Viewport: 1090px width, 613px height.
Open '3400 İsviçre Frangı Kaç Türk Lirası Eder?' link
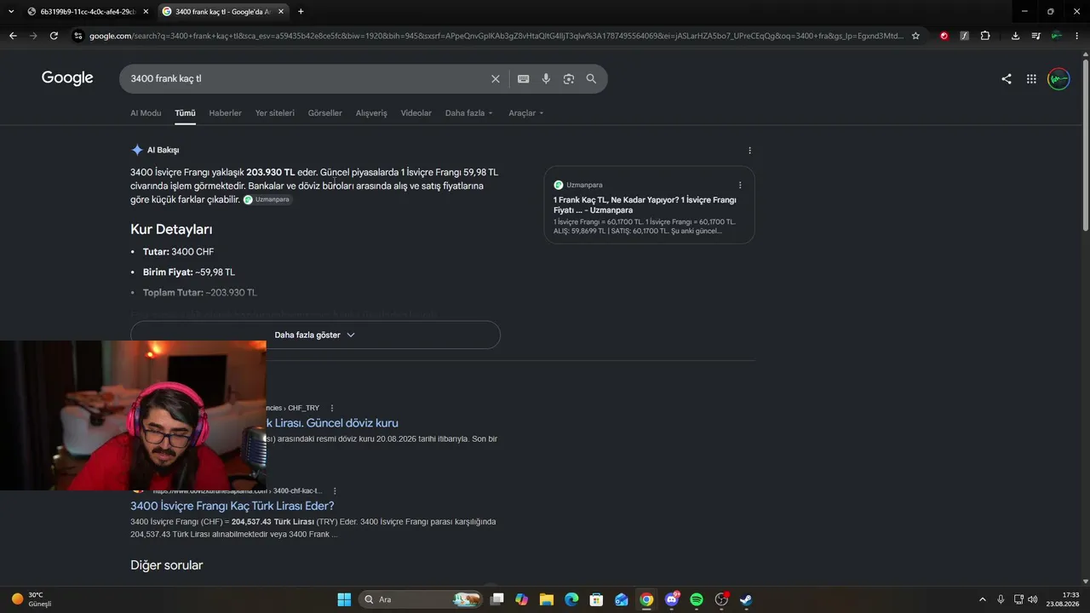point(232,506)
